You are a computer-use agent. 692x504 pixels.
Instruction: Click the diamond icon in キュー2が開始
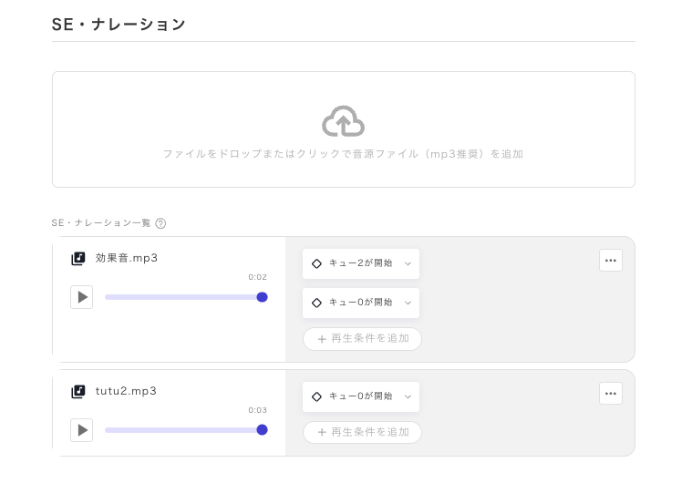[316, 263]
